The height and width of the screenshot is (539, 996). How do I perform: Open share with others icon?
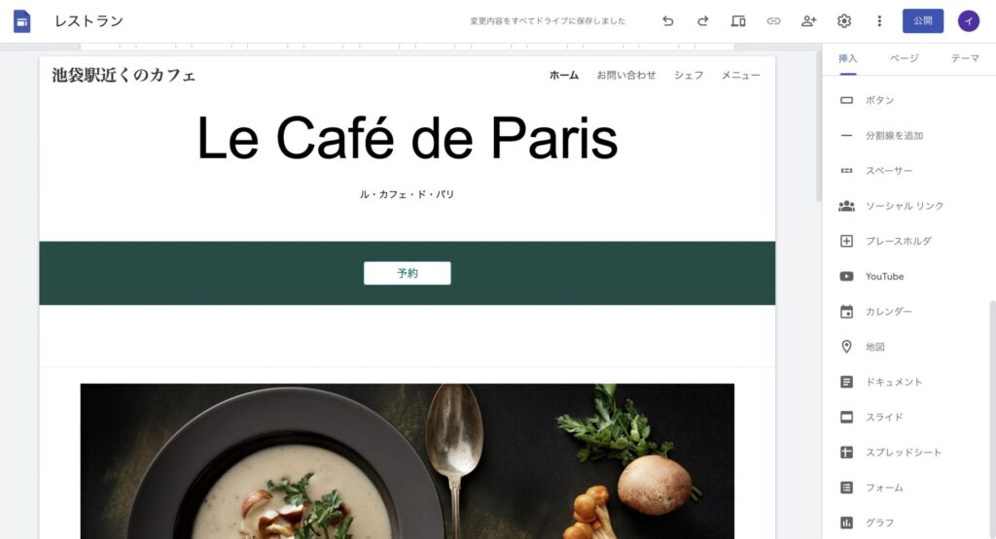808,21
